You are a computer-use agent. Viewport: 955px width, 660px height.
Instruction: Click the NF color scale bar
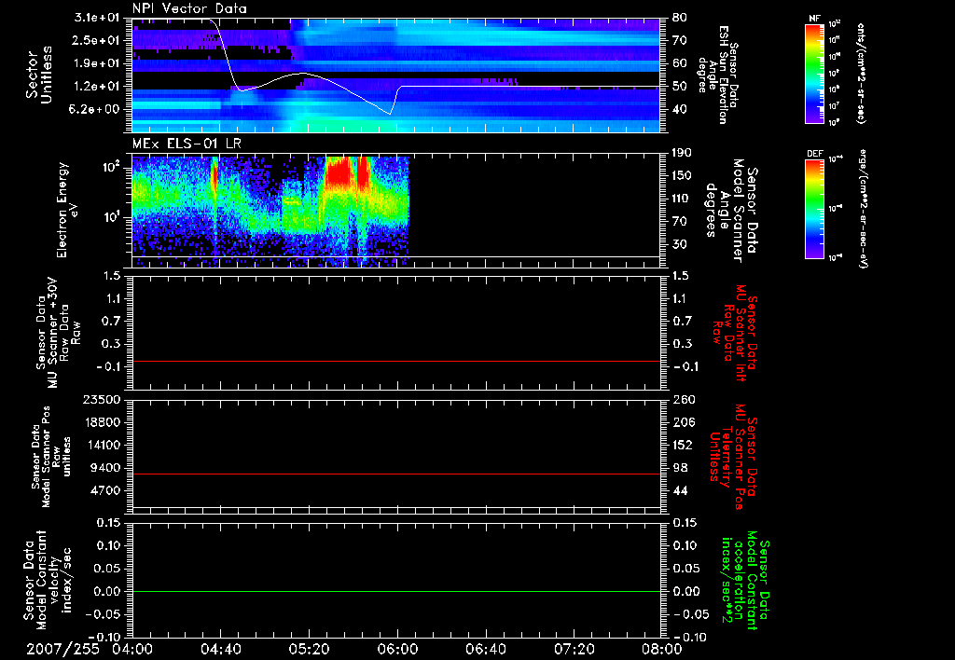click(x=815, y=73)
